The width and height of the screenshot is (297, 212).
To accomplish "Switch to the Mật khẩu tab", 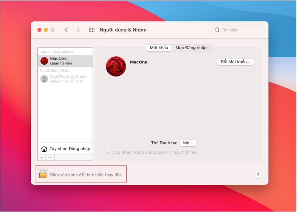I will [x=159, y=48].
